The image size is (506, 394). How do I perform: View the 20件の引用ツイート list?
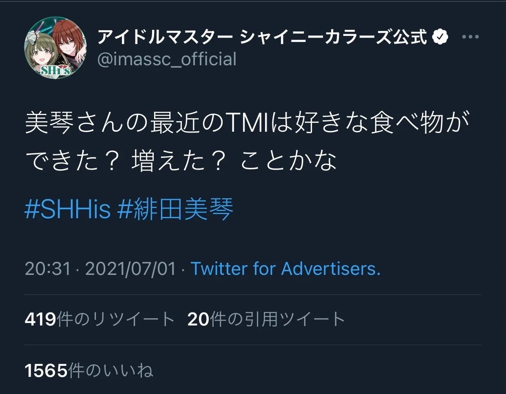tap(266, 319)
